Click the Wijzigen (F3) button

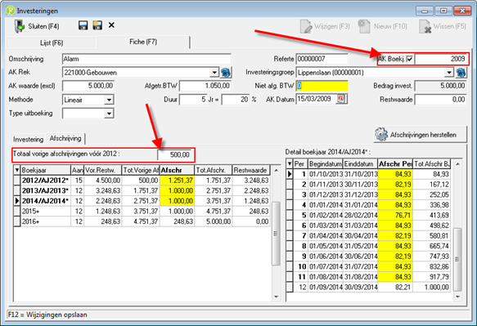[x=325, y=26]
